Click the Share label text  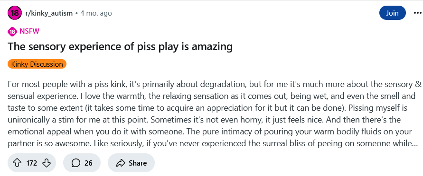pos(138,163)
